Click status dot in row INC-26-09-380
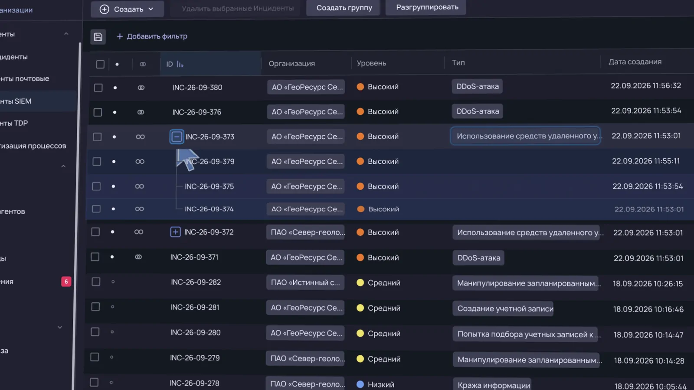Viewport: 694px width, 390px height. tap(115, 88)
